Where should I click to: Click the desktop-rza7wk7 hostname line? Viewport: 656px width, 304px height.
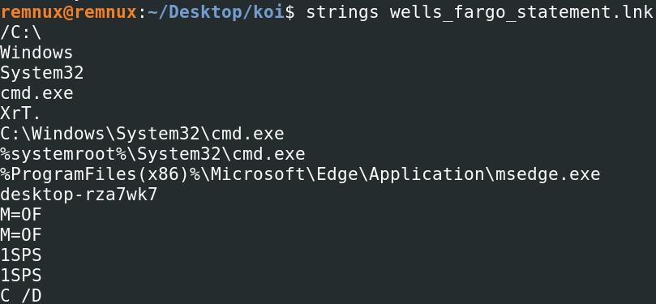click(79, 194)
